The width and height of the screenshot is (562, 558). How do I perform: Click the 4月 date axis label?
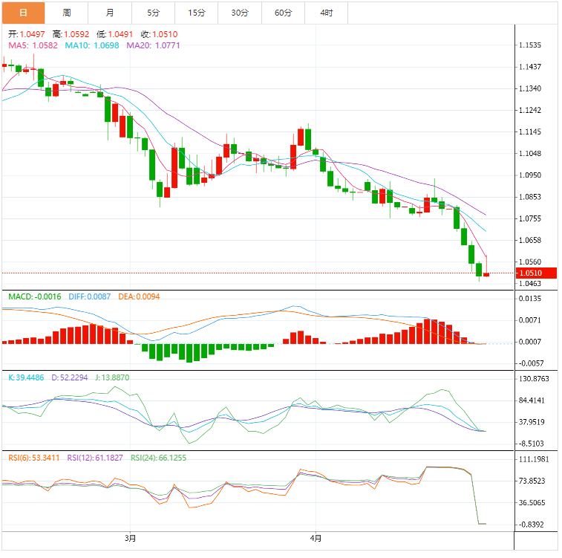click(316, 539)
